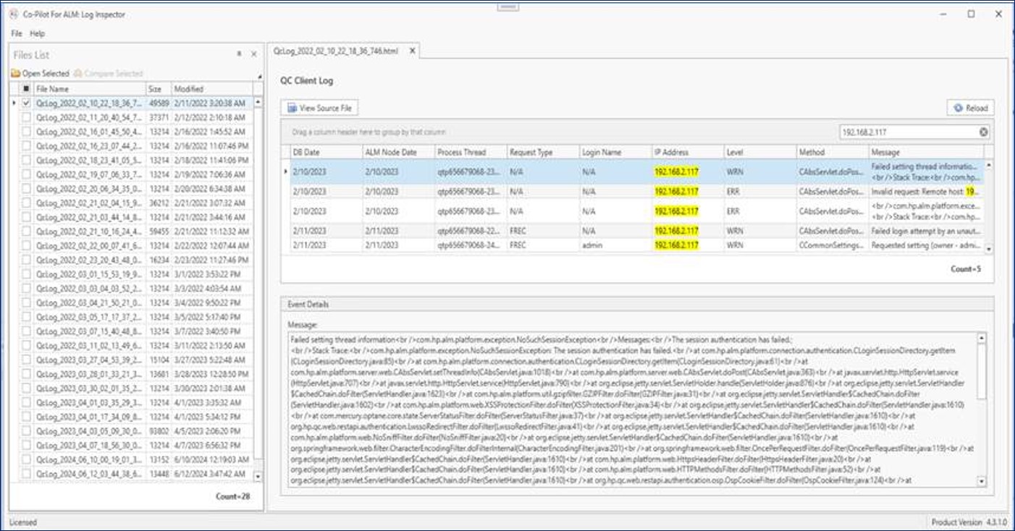Click the app icon in title bar
Viewport: 1015px width, 531px height.
pos(14,14)
